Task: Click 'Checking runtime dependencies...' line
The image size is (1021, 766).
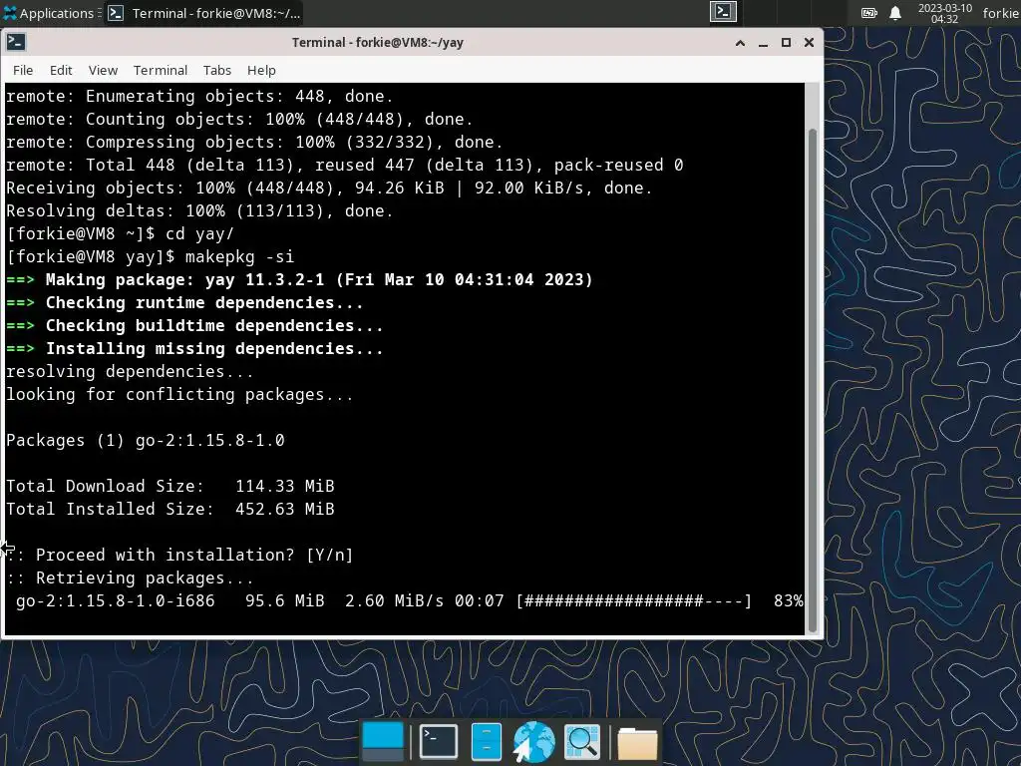Action: pos(184,303)
